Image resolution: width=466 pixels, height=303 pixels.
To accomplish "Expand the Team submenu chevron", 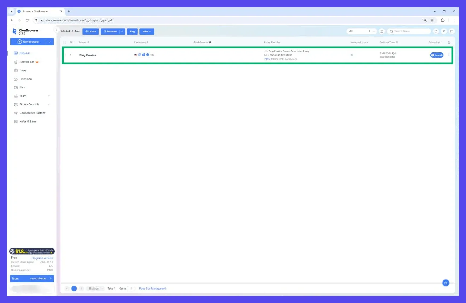I will click(x=49, y=96).
